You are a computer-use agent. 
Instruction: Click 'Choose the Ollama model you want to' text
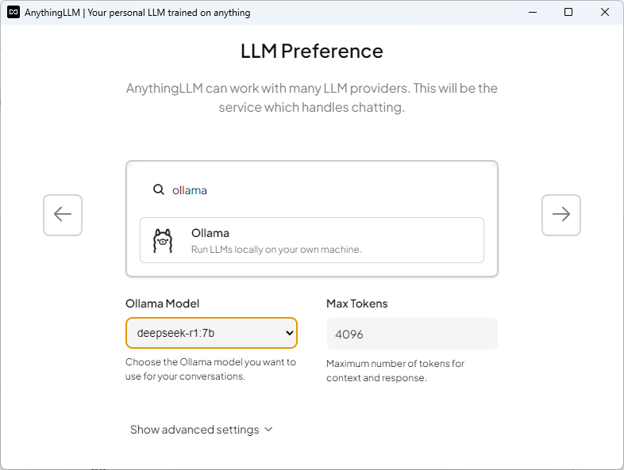tap(210, 362)
